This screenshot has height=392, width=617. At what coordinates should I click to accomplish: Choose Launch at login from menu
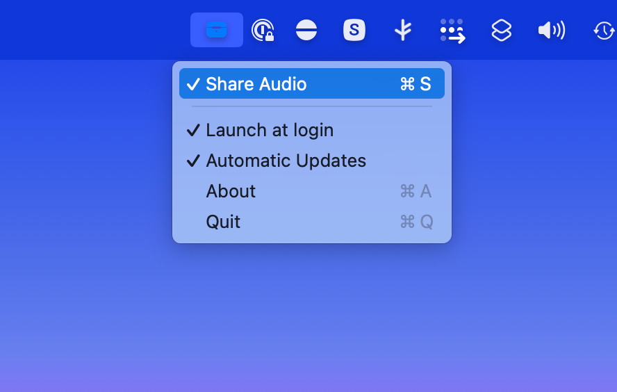(x=270, y=130)
